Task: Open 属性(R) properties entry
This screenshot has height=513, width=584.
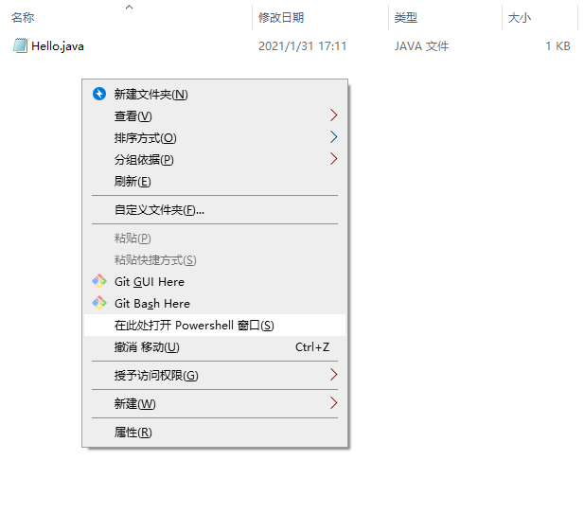Action: (215, 433)
